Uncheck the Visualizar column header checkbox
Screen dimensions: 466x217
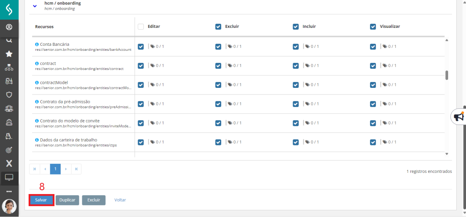(372, 27)
